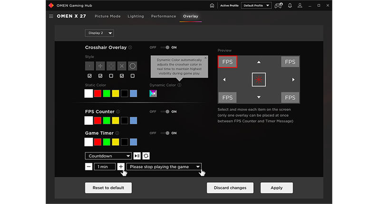
Task: Move overlay right with preview arrow
Action: [x=293, y=80]
